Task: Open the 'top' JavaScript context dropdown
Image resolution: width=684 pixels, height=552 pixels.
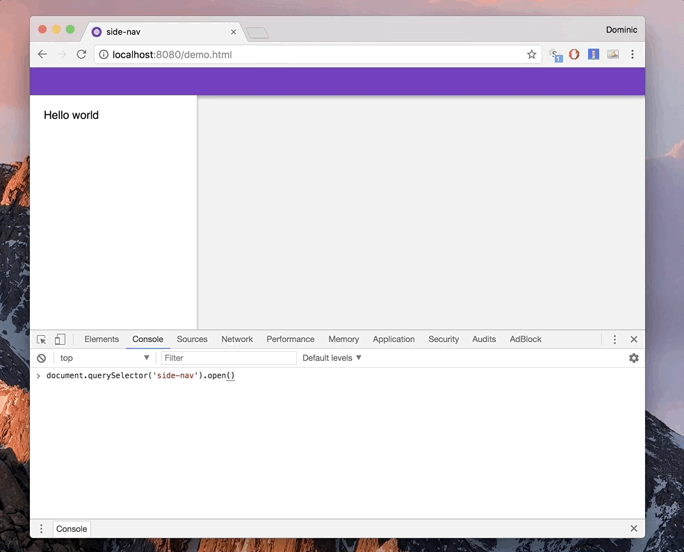Action: pos(104,358)
